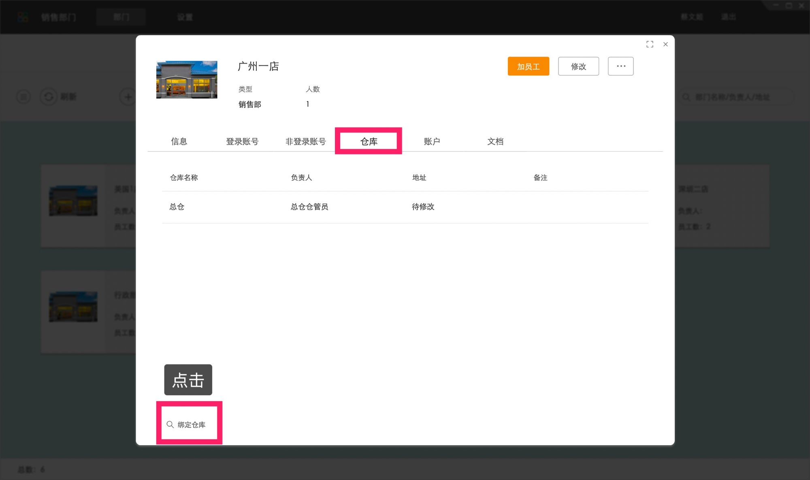Open the 非登录账号 tab

(305, 141)
